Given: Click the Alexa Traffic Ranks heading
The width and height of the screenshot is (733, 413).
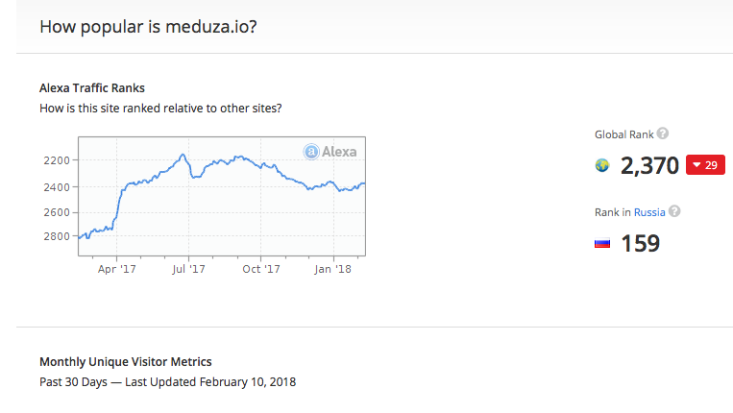Looking at the screenshot, I should click(92, 87).
